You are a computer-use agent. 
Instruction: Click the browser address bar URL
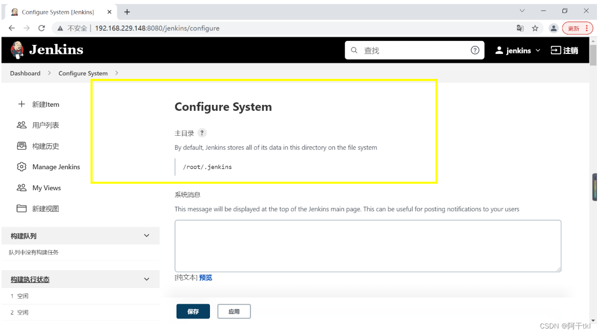click(x=157, y=28)
